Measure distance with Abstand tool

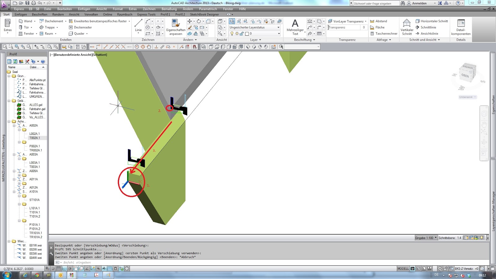tap(379, 21)
